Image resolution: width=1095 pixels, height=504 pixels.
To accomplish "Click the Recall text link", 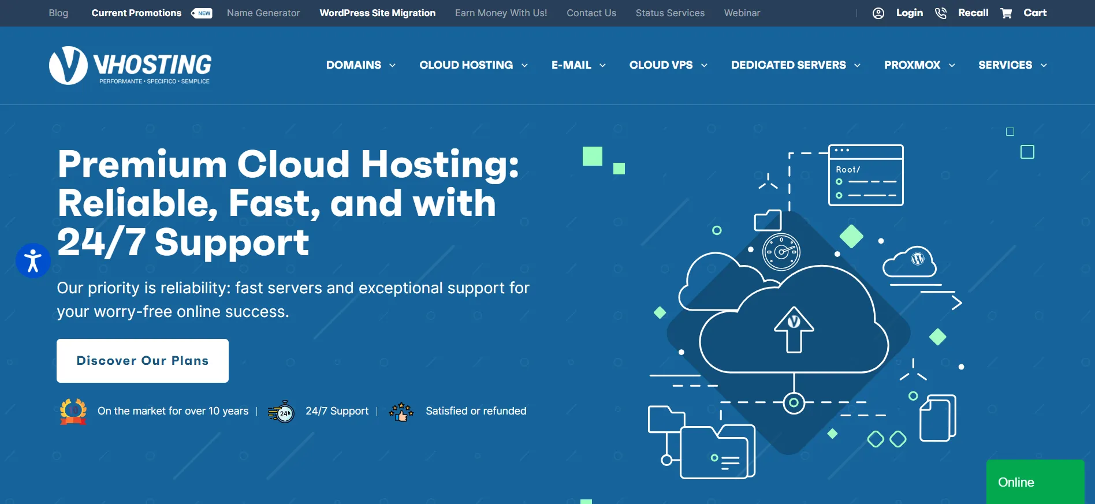I will (973, 13).
